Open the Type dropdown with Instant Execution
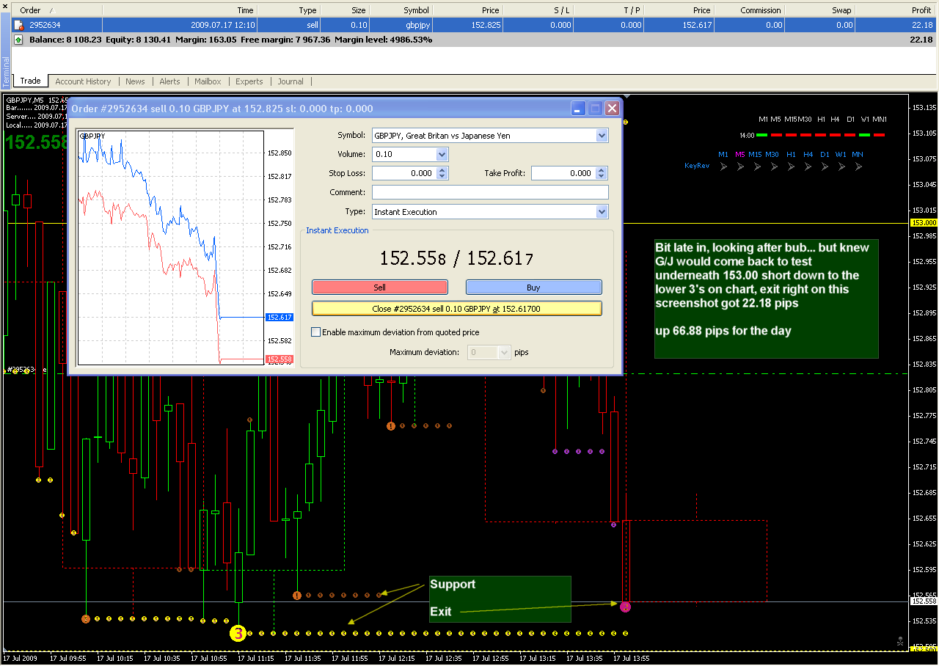 [x=602, y=212]
